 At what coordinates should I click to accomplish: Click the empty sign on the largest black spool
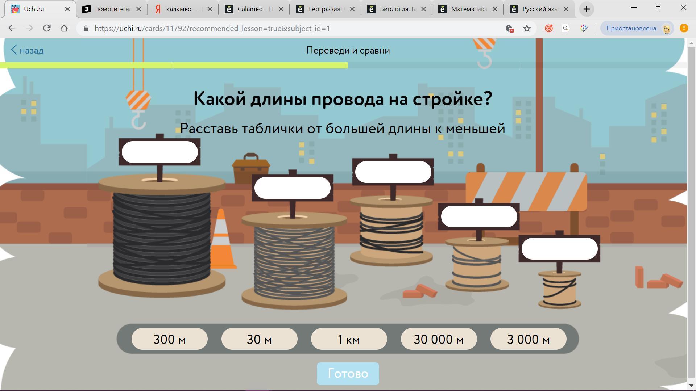click(160, 152)
